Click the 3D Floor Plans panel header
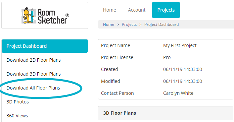 [165, 113]
